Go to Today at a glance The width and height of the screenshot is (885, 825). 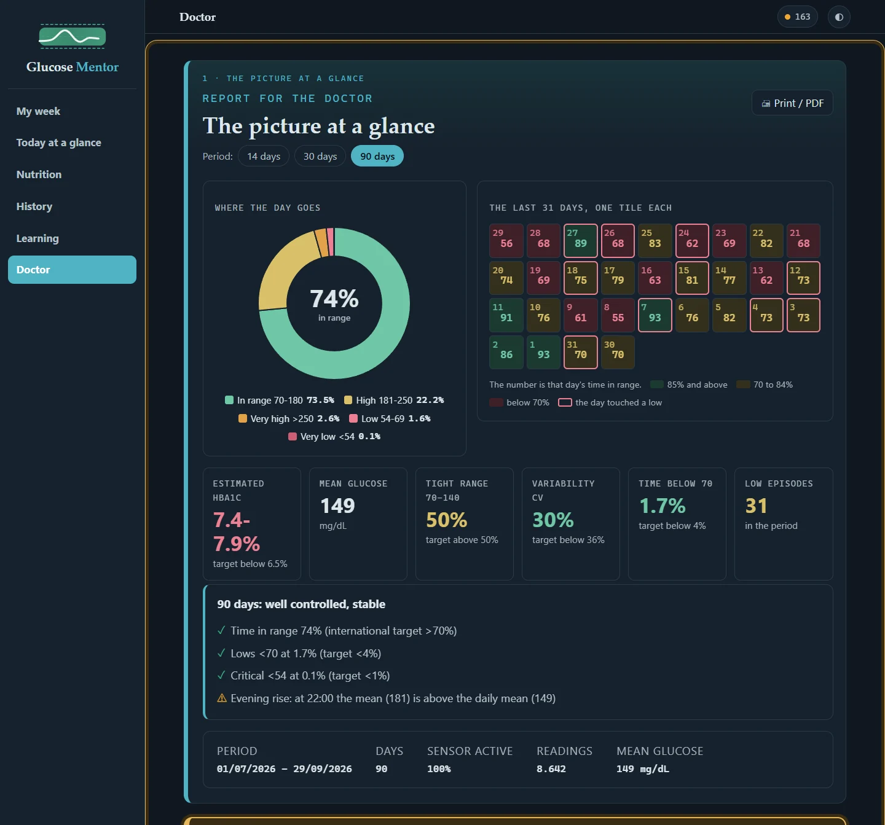72,143
